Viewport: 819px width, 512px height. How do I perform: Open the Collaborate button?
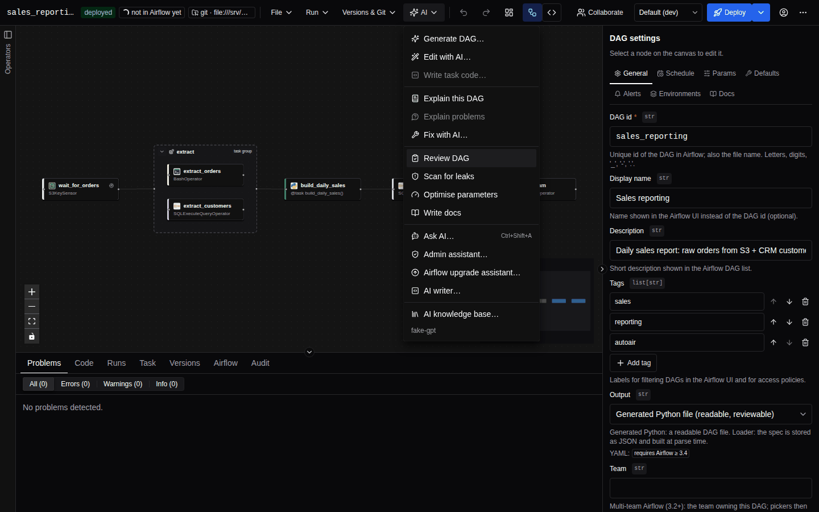click(x=600, y=13)
